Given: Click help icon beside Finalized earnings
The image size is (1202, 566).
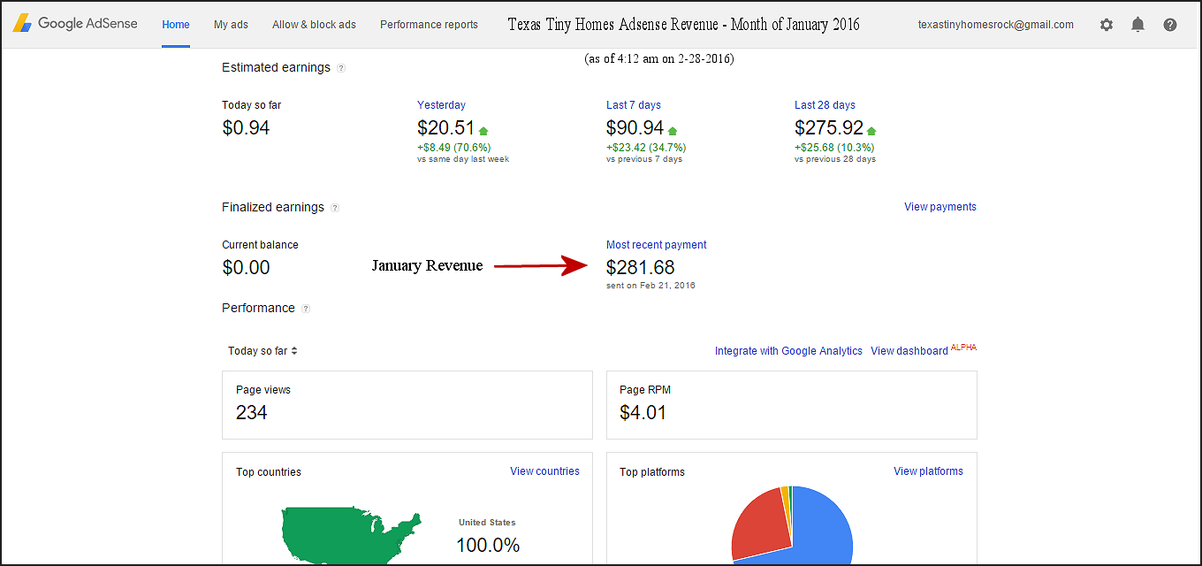Looking at the screenshot, I should (x=335, y=208).
